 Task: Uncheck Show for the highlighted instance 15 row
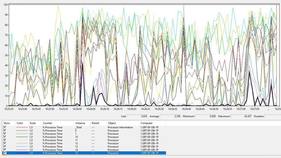5,153
